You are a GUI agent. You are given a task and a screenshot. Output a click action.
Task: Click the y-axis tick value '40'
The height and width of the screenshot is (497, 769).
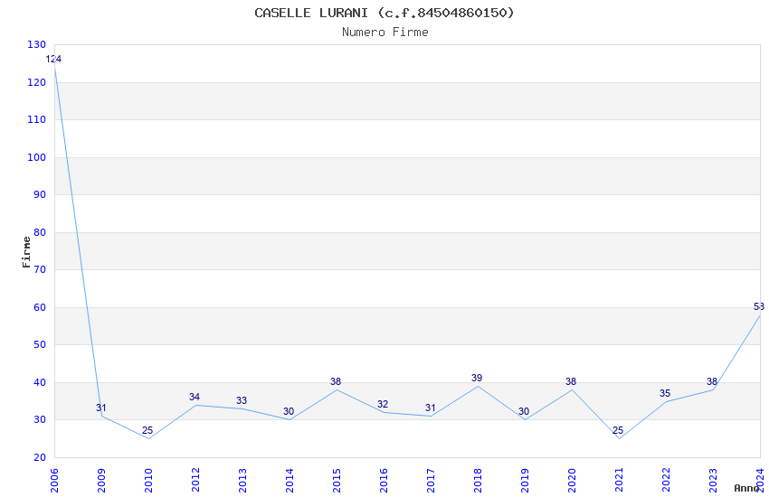click(40, 382)
